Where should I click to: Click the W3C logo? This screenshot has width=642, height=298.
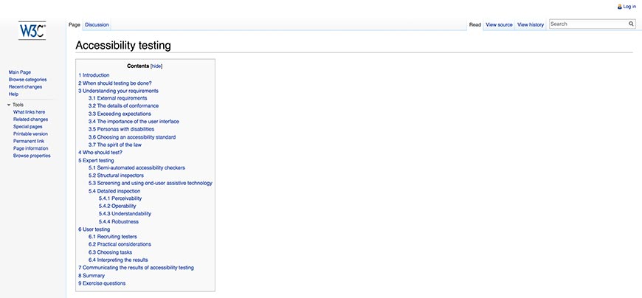pyautogui.click(x=32, y=31)
